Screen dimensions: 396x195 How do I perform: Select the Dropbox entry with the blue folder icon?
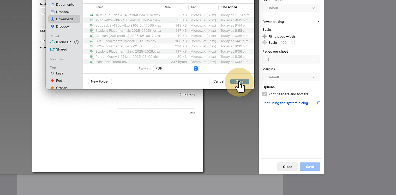52,12
